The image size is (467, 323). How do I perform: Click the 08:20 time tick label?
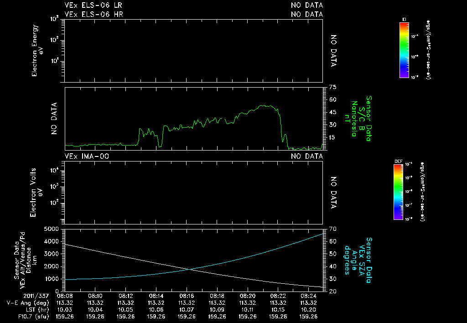pos(248,296)
